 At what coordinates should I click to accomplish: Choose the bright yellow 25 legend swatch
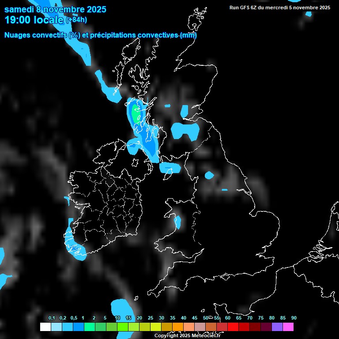[x=156, y=327]
